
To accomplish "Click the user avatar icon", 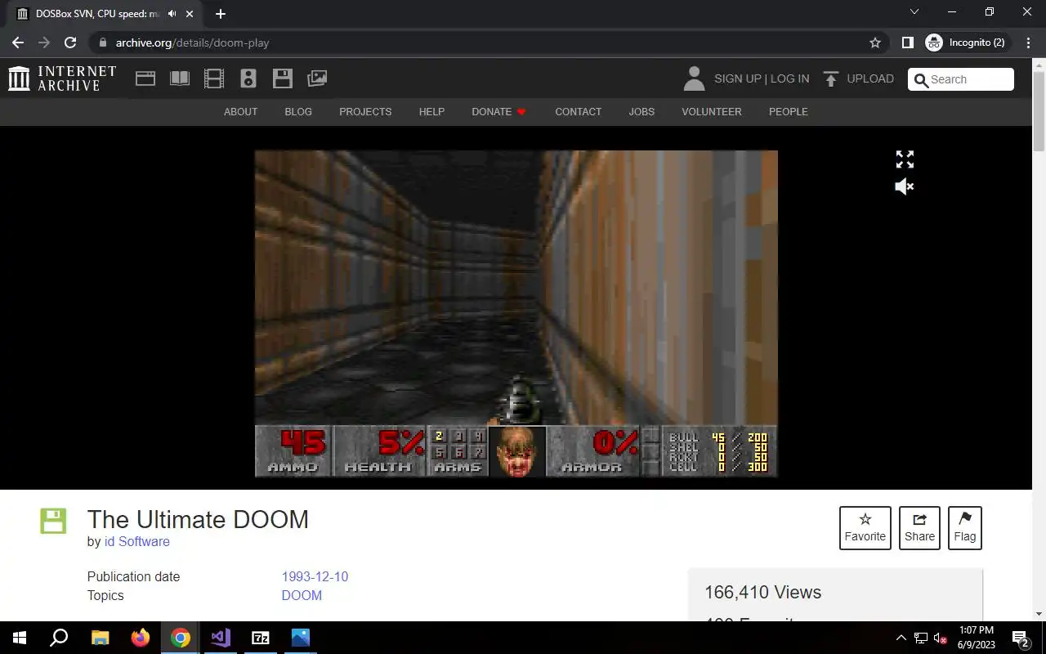I will [694, 78].
